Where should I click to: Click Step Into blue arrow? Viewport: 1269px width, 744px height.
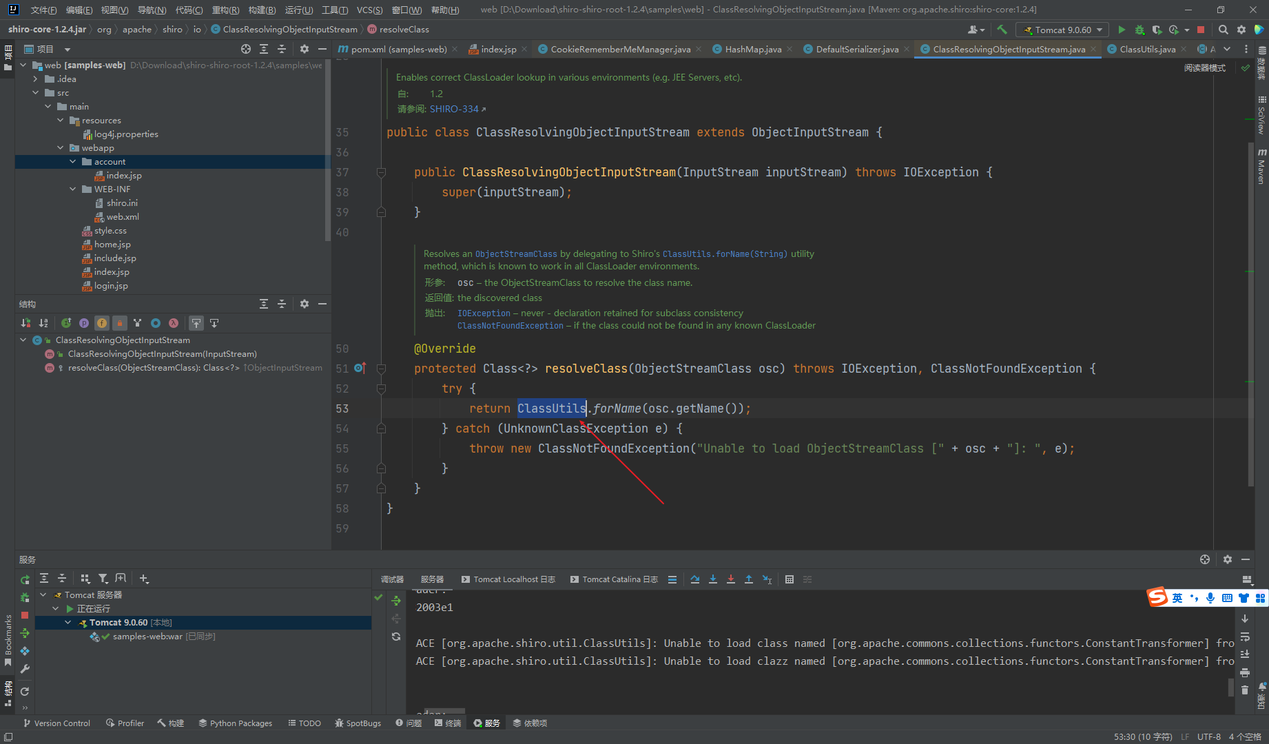click(713, 579)
